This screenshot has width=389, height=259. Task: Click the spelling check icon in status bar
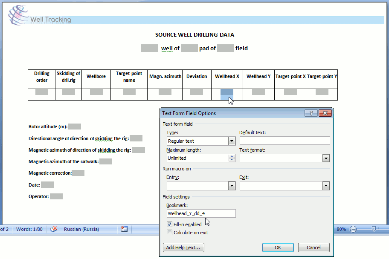(x=53, y=229)
